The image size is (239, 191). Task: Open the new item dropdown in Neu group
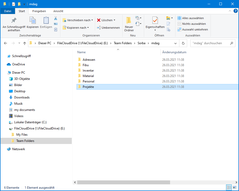pos(138,18)
